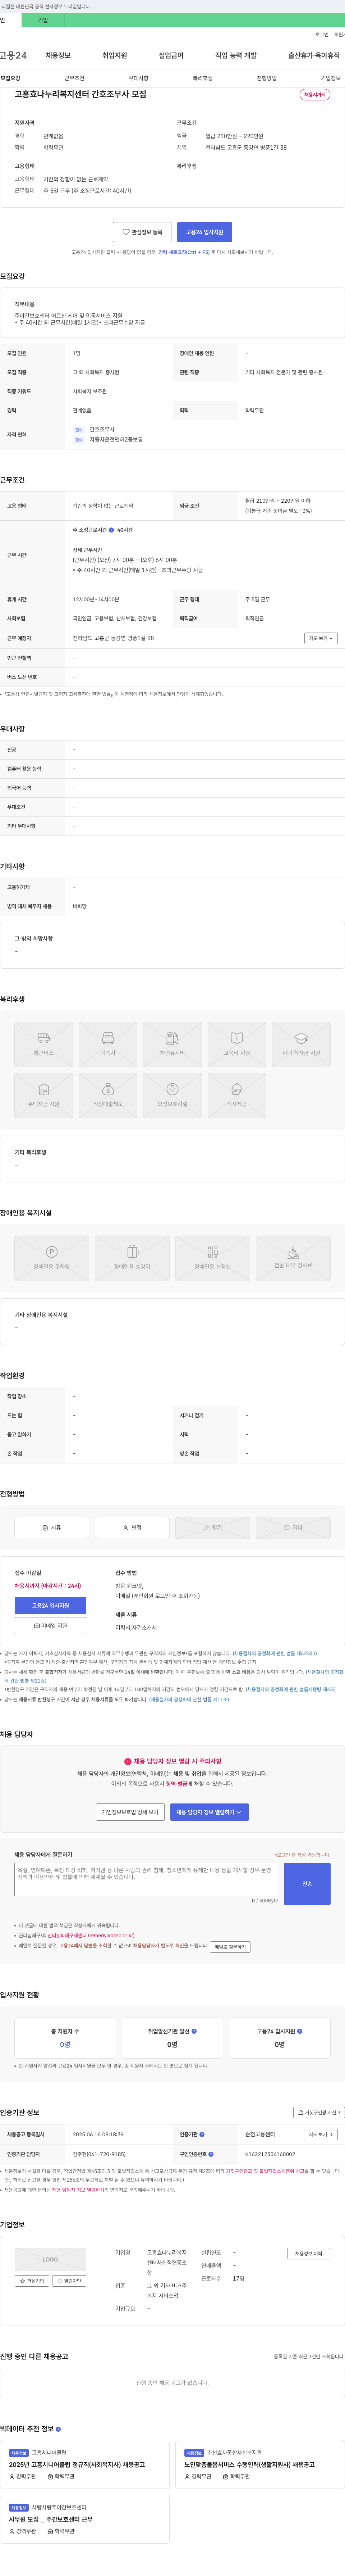Screen dimensions: 345x2576
Task: Open the 취업지원 menu
Action: coord(115,56)
